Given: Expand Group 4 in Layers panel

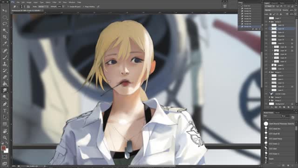Looking at the screenshot, I should click(270, 98).
